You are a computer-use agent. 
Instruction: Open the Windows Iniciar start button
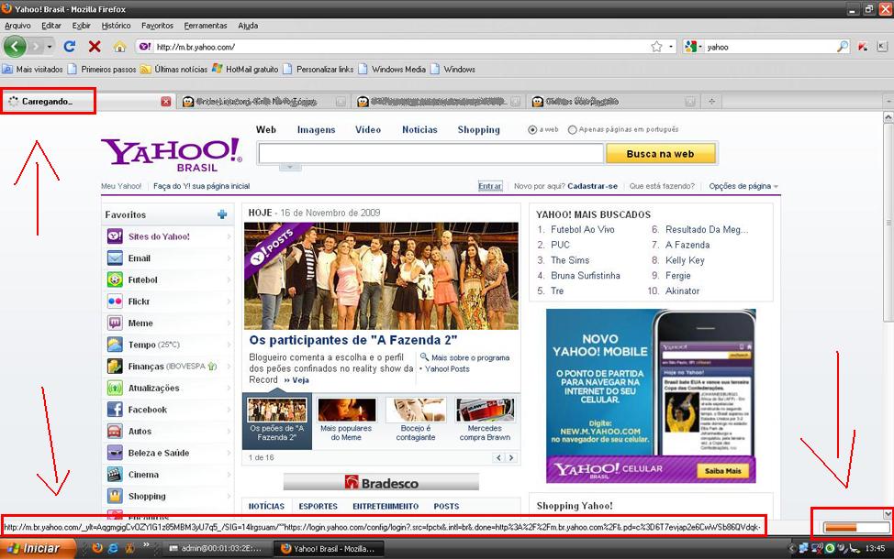coord(35,549)
